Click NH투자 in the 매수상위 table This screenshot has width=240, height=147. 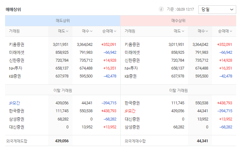[131, 68]
